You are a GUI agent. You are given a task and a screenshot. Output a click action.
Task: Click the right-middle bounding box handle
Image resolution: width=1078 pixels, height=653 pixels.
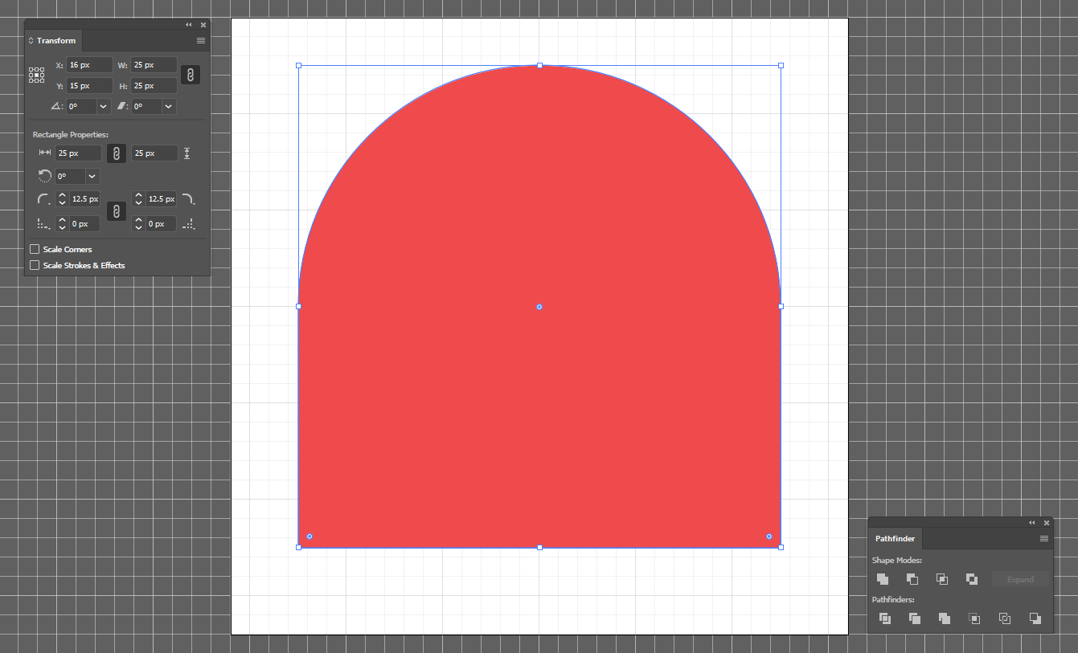781,306
